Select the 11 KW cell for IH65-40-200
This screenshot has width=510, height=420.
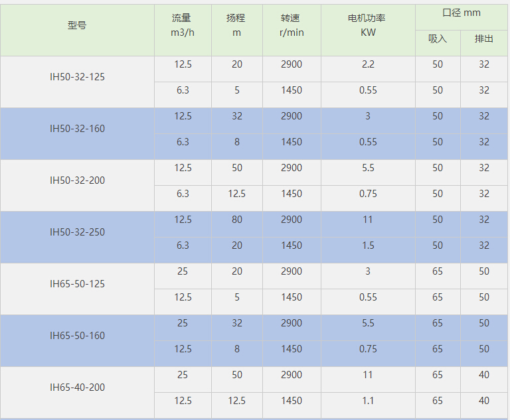368,375
